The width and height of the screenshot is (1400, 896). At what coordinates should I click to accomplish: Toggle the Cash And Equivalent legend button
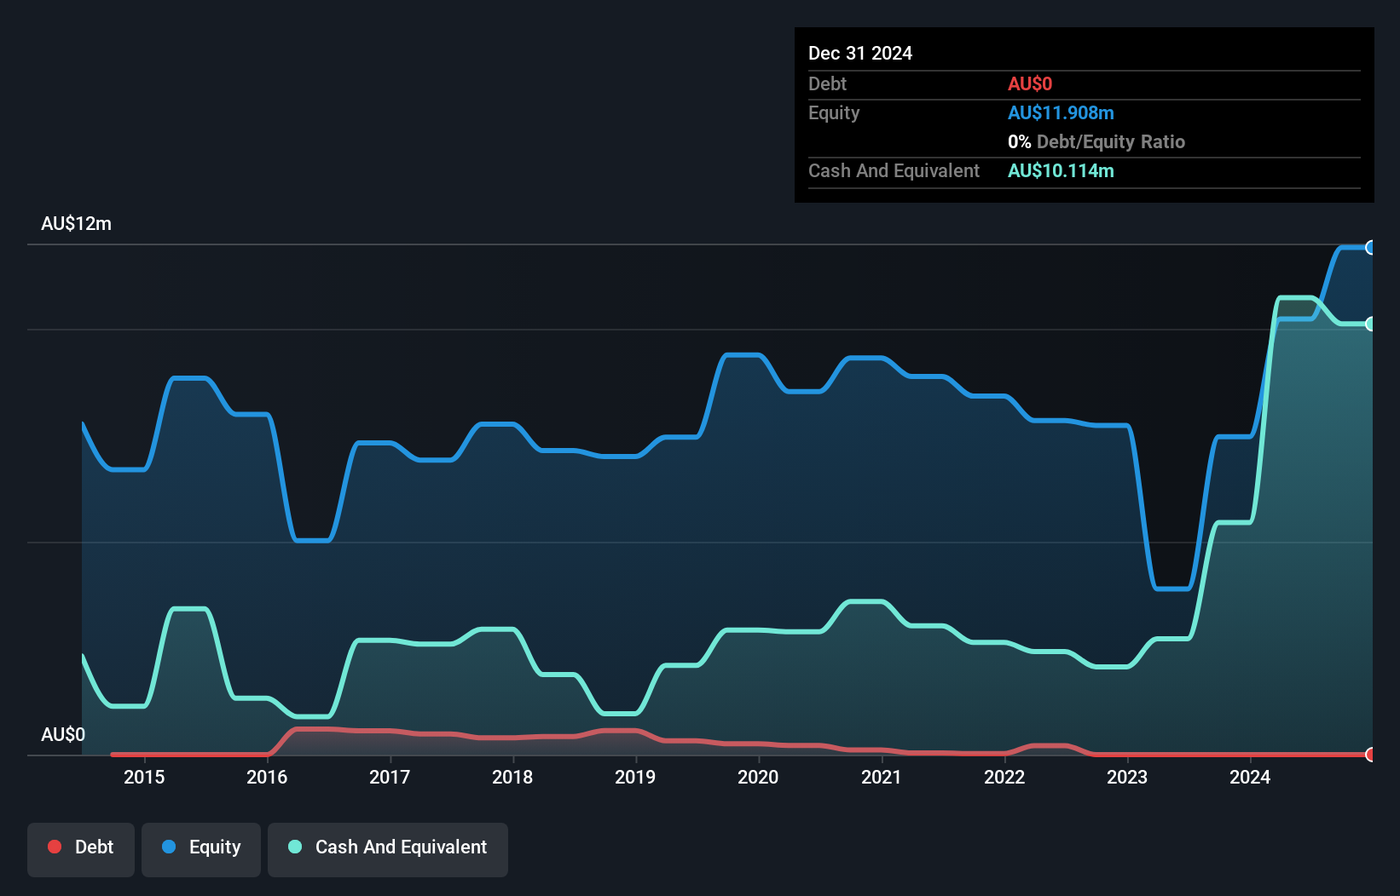pos(388,849)
